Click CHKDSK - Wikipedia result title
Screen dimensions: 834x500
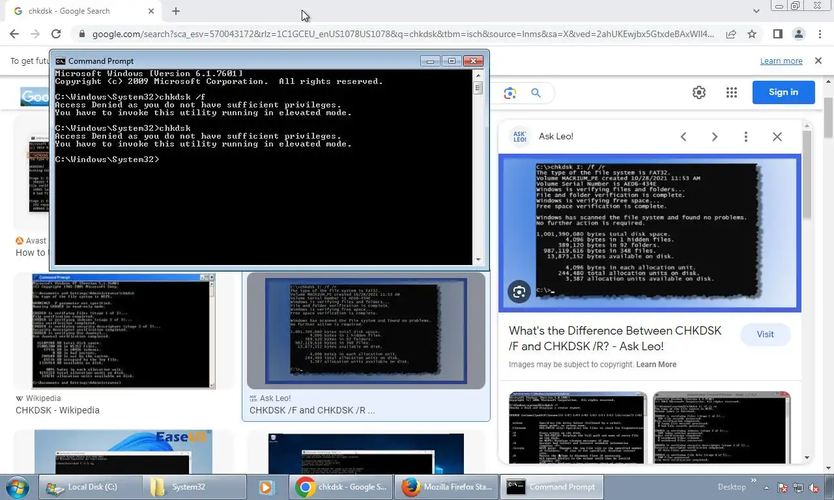57,410
